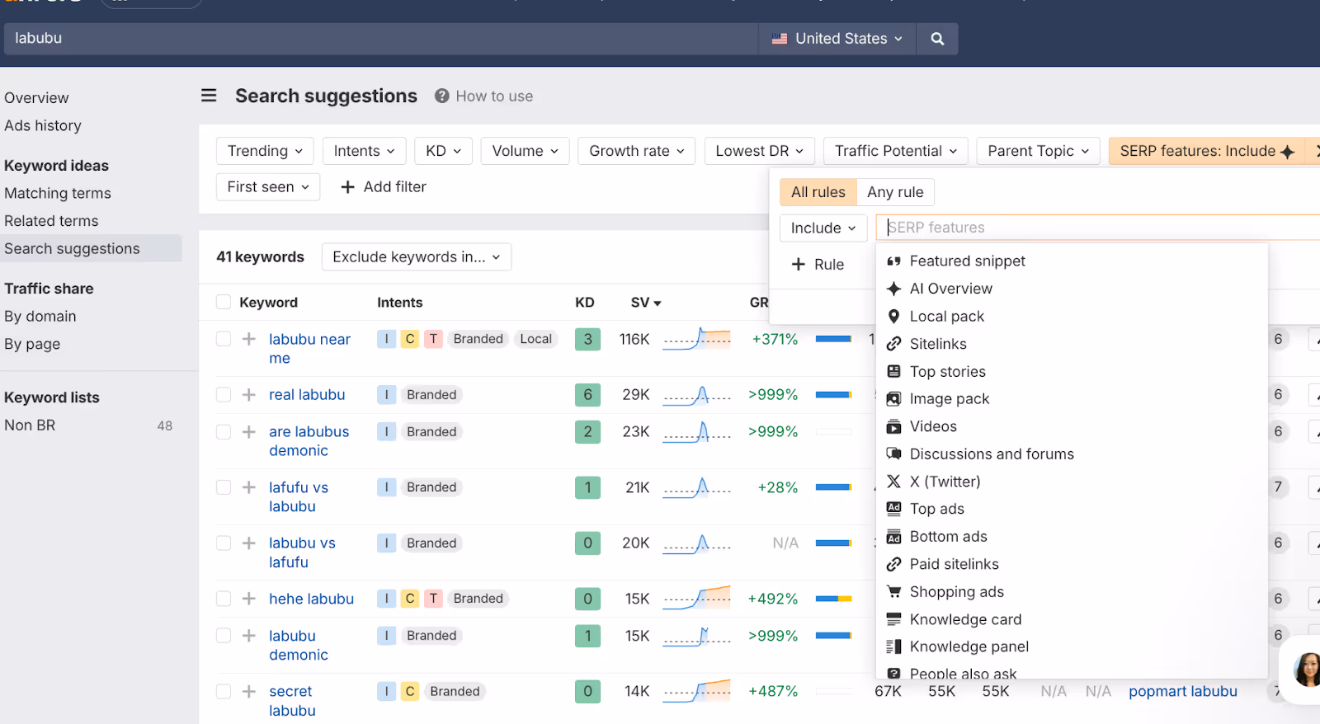Image resolution: width=1320 pixels, height=724 pixels.
Task: Select the Bottom ads icon
Action: point(893,537)
